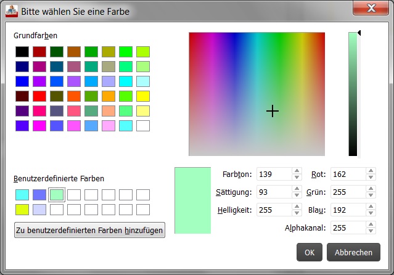Increase the Rot value with up arrow

click(x=370, y=171)
